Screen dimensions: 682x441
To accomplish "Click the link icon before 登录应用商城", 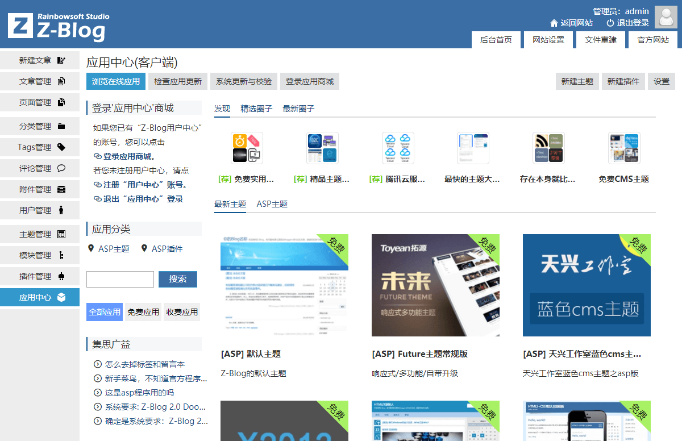I will (98, 156).
